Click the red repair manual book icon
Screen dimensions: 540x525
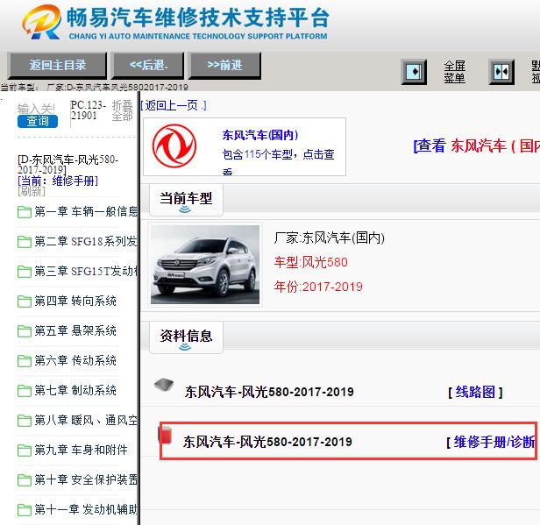tap(165, 435)
